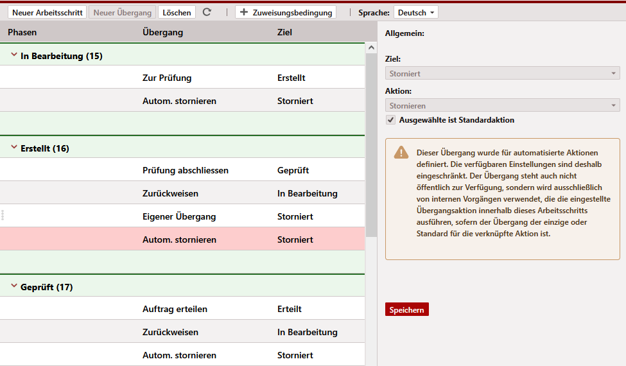This screenshot has height=366, width=626.
Task: Click the warning triangle icon in the notice
Action: (401, 152)
